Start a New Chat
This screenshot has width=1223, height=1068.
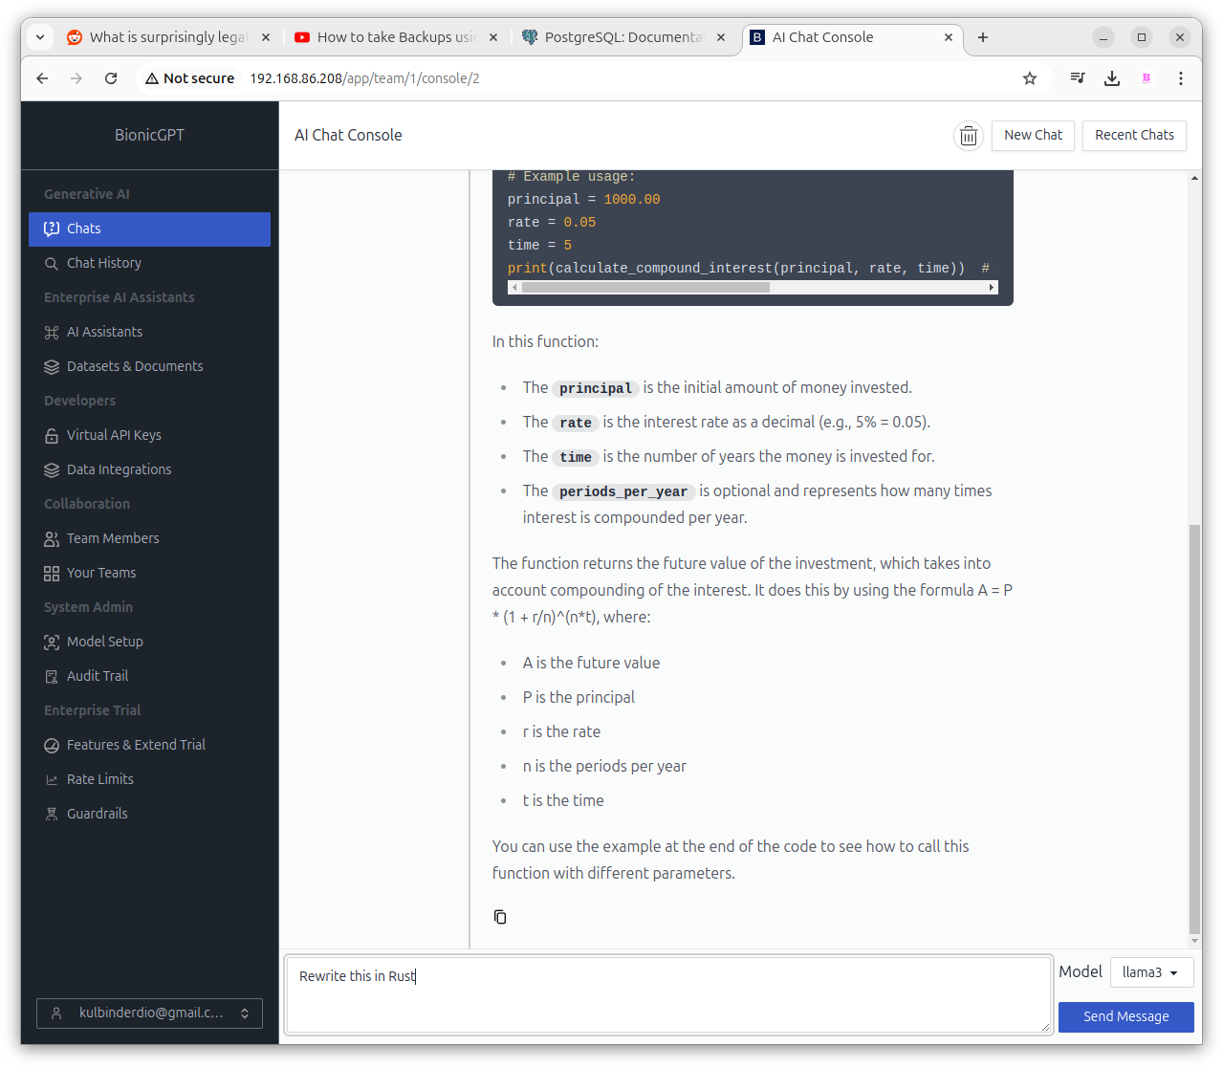click(x=1033, y=135)
